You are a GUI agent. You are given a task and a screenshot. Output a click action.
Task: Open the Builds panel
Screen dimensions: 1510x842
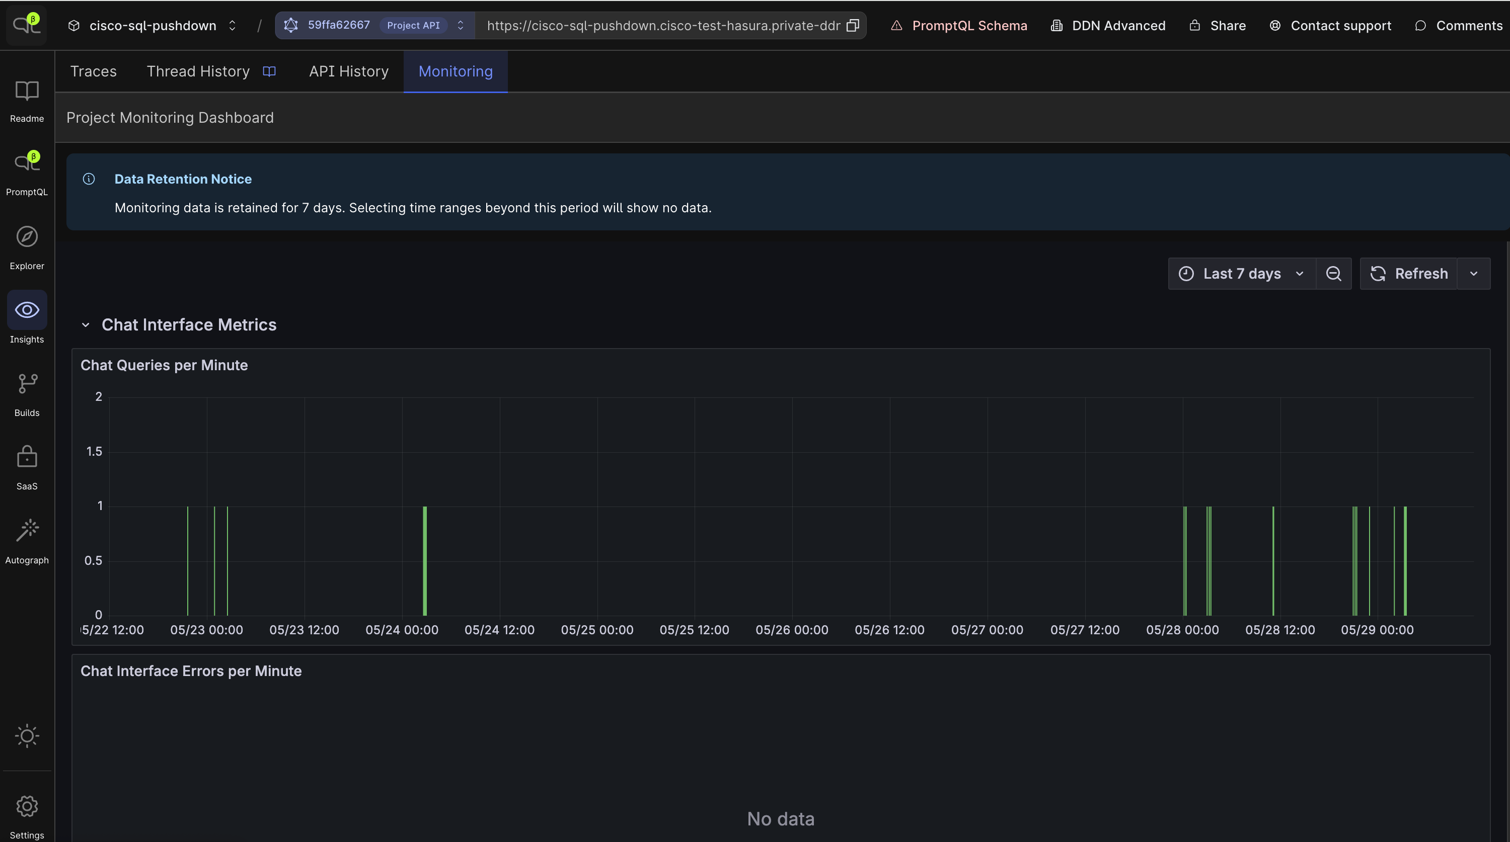[x=27, y=393]
